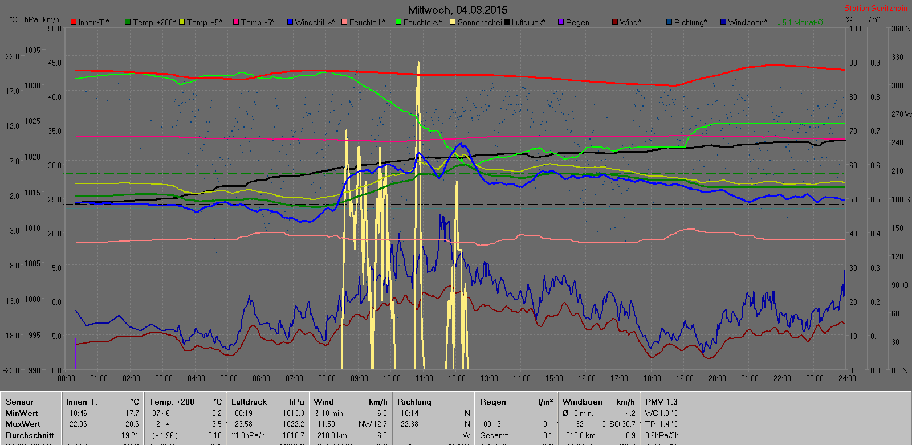Click the purple Regen legend square
This screenshot has height=445, width=912.
pos(561,22)
